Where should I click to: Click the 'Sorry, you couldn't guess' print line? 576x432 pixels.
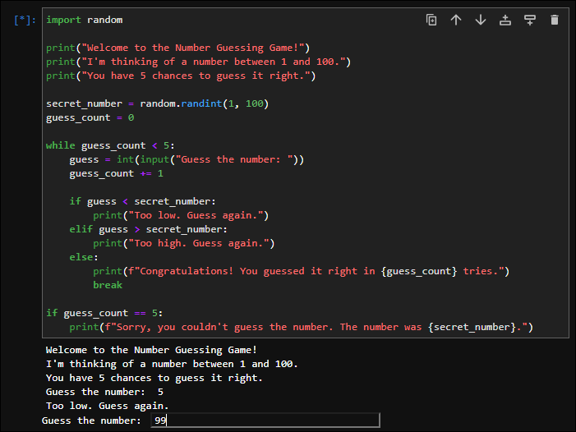[x=302, y=327]
